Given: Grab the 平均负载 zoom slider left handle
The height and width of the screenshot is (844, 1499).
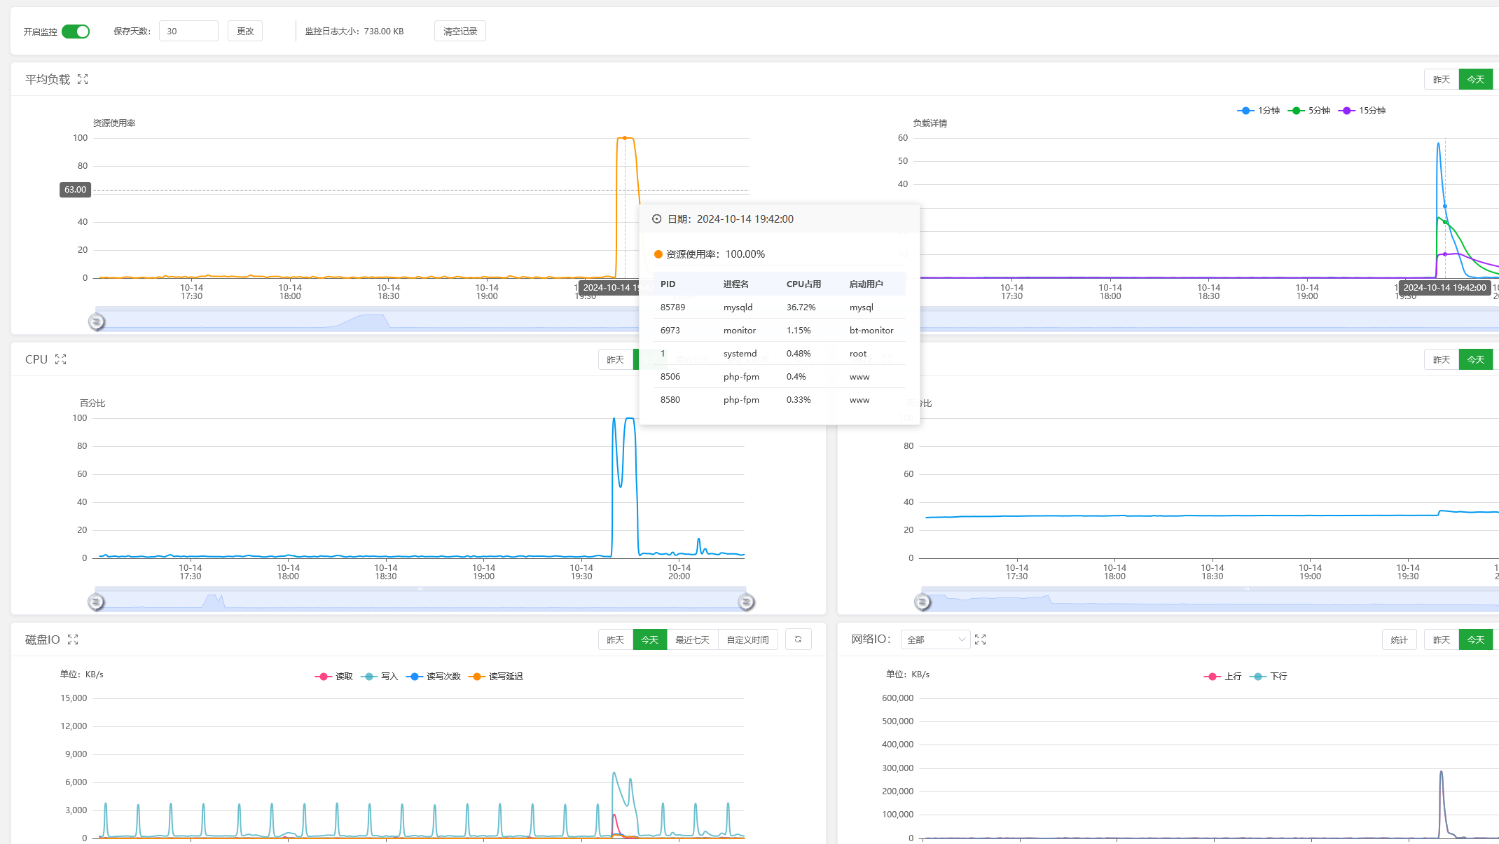Looking at the screenshot, I should (x=97, y=321).
